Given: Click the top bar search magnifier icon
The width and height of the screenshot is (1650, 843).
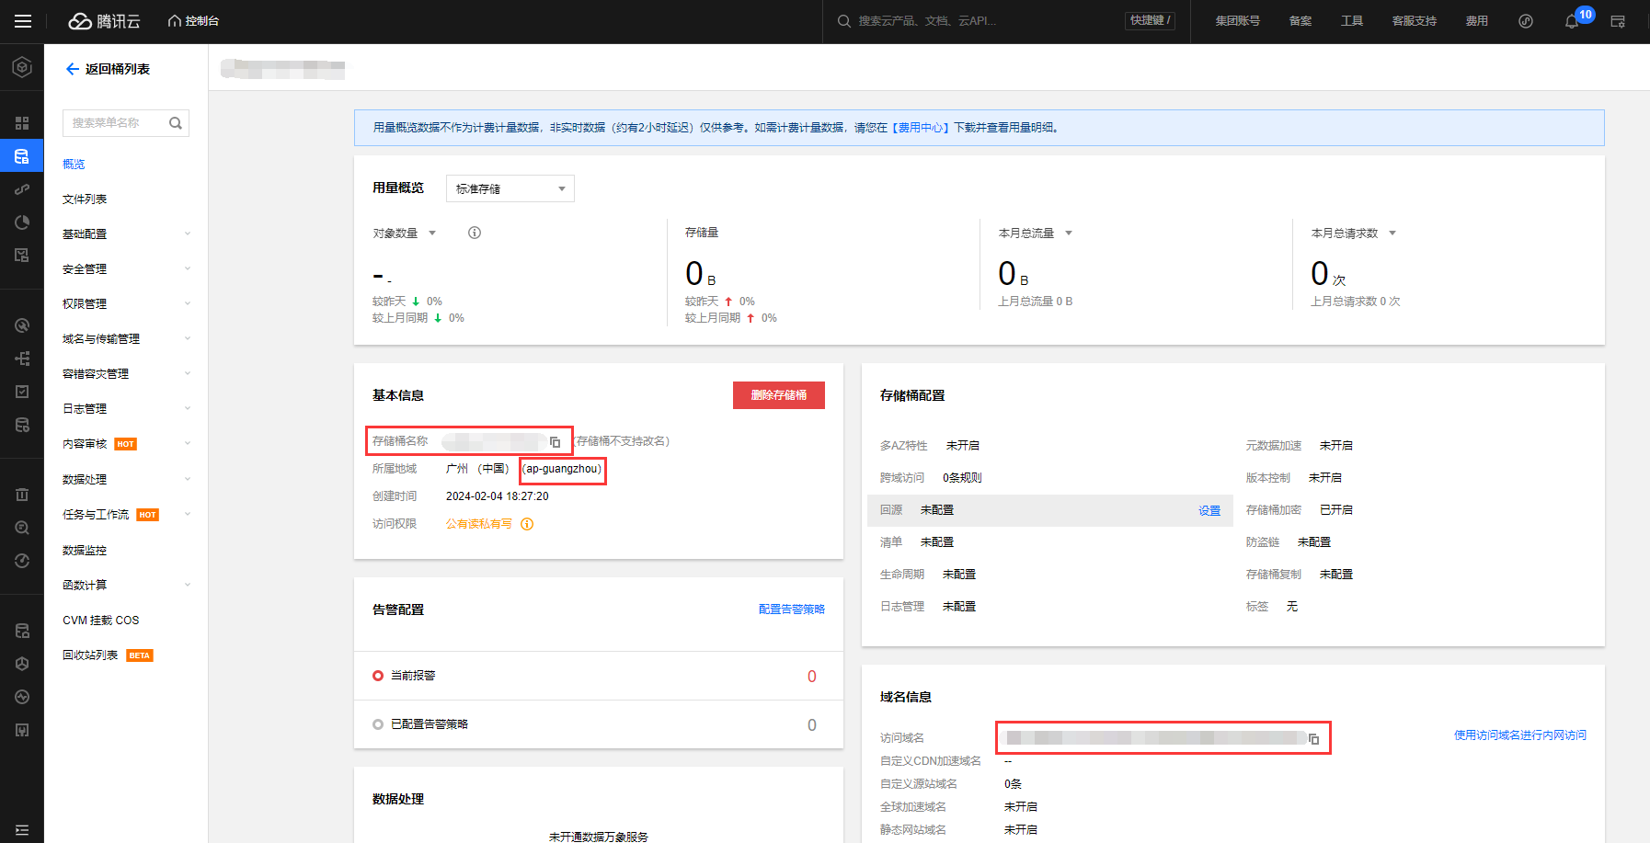Looking at the screenshot, I should pyautogui.click(x=843, y=21).
